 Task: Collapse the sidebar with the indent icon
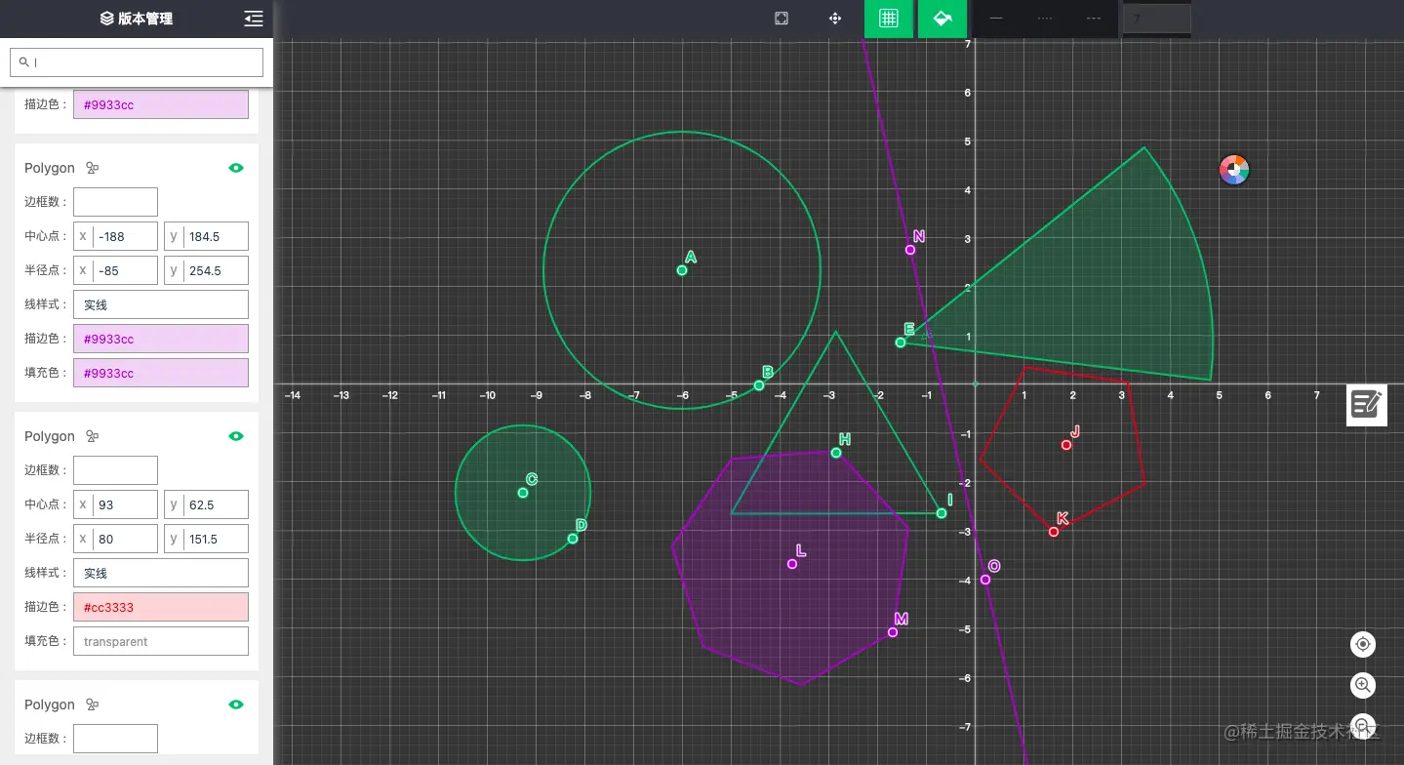pos(254,18)
